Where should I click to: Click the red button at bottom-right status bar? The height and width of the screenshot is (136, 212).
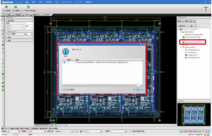185,131
